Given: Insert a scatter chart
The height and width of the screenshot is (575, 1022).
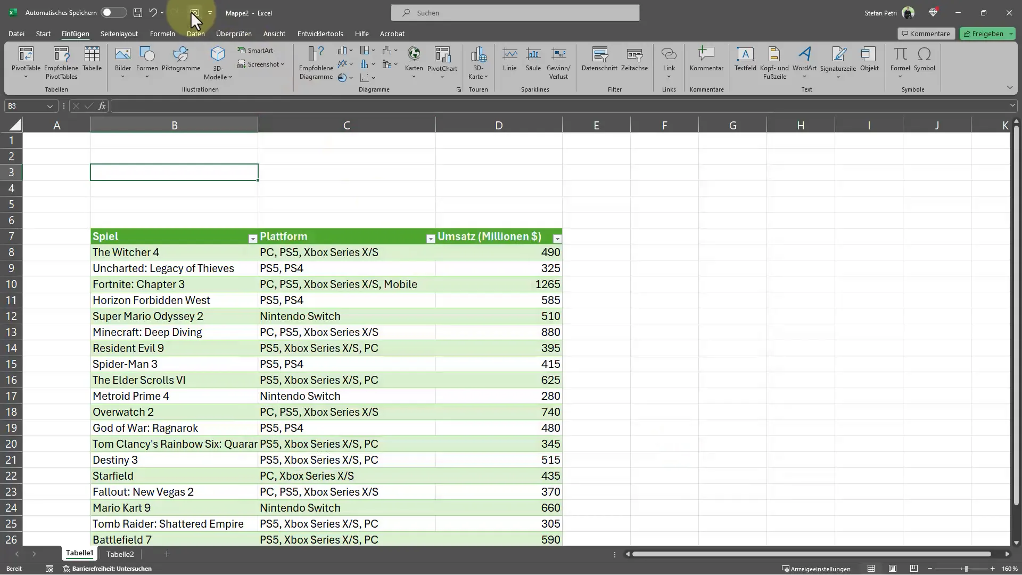Looking at the screenshot, I should [367, 78].
